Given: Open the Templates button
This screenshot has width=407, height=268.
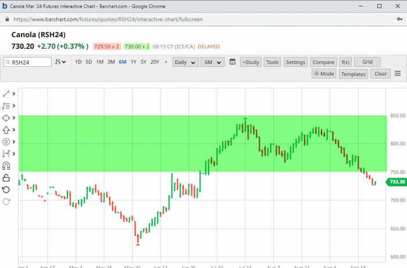Looking at the screenshot, I should point(354,74).
